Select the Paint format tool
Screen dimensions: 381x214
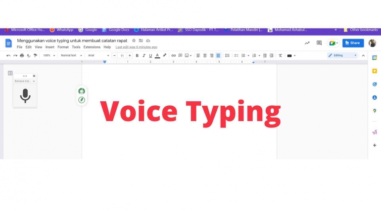pyautogui.click(x=35, y=55)
